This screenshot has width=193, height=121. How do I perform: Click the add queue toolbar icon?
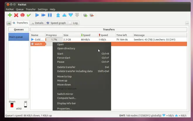pos(85,15)
